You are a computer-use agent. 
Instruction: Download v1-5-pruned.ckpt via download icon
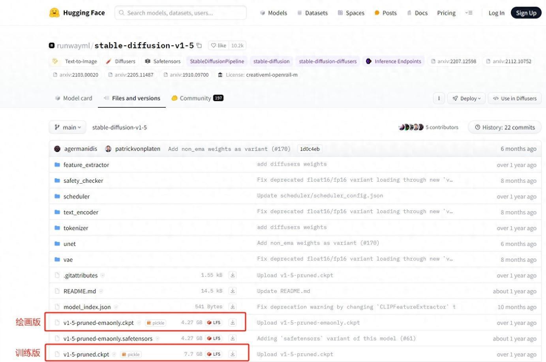tap(233, 354)
